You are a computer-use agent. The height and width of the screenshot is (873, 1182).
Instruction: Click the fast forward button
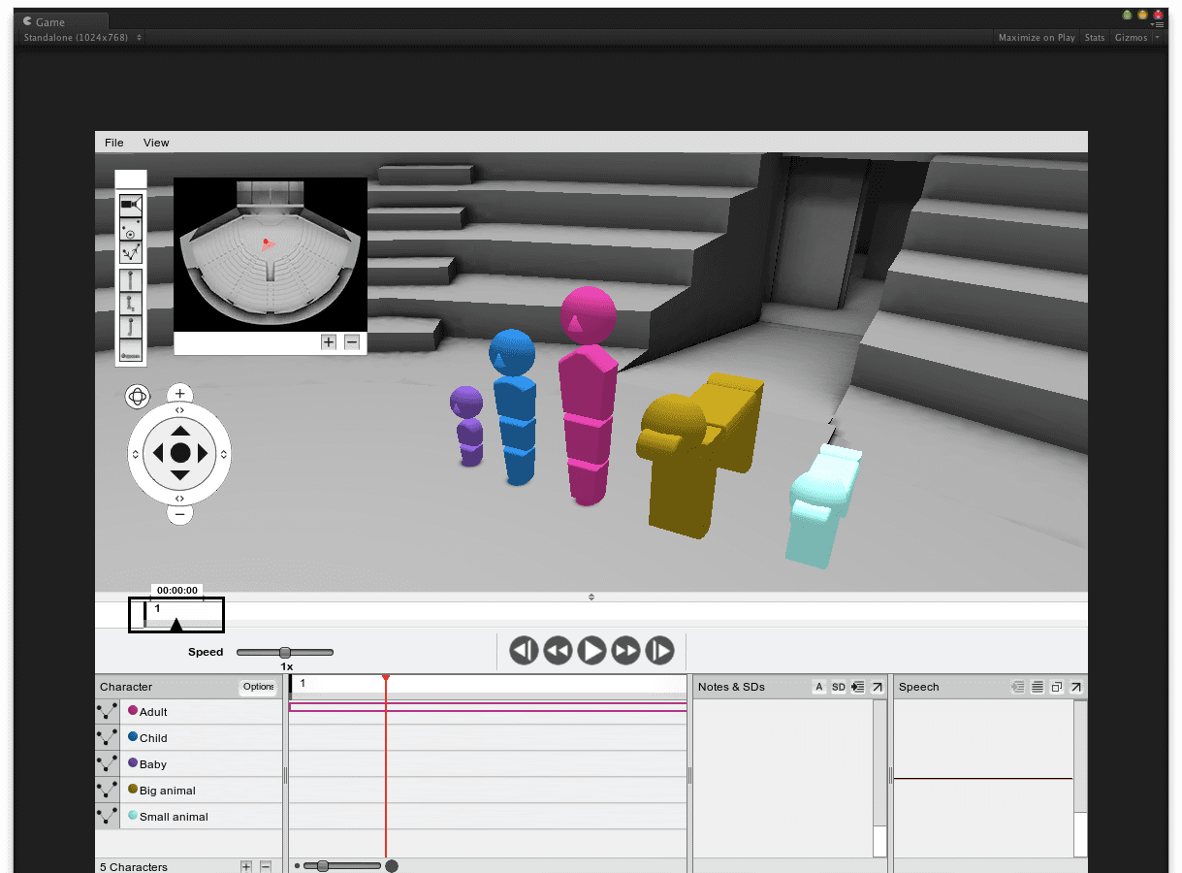[x=625, y=650]
